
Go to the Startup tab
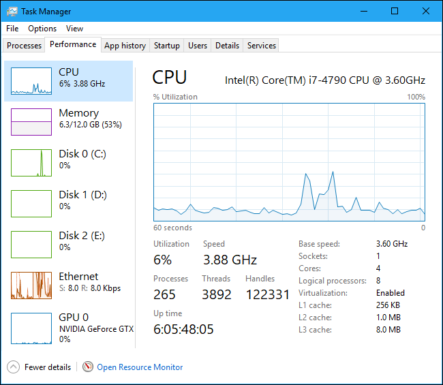click(x=166, y=46)
